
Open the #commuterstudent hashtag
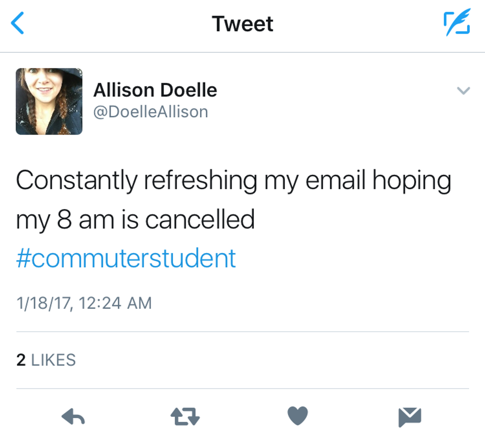pyautogui.click(x=126, y=258)
